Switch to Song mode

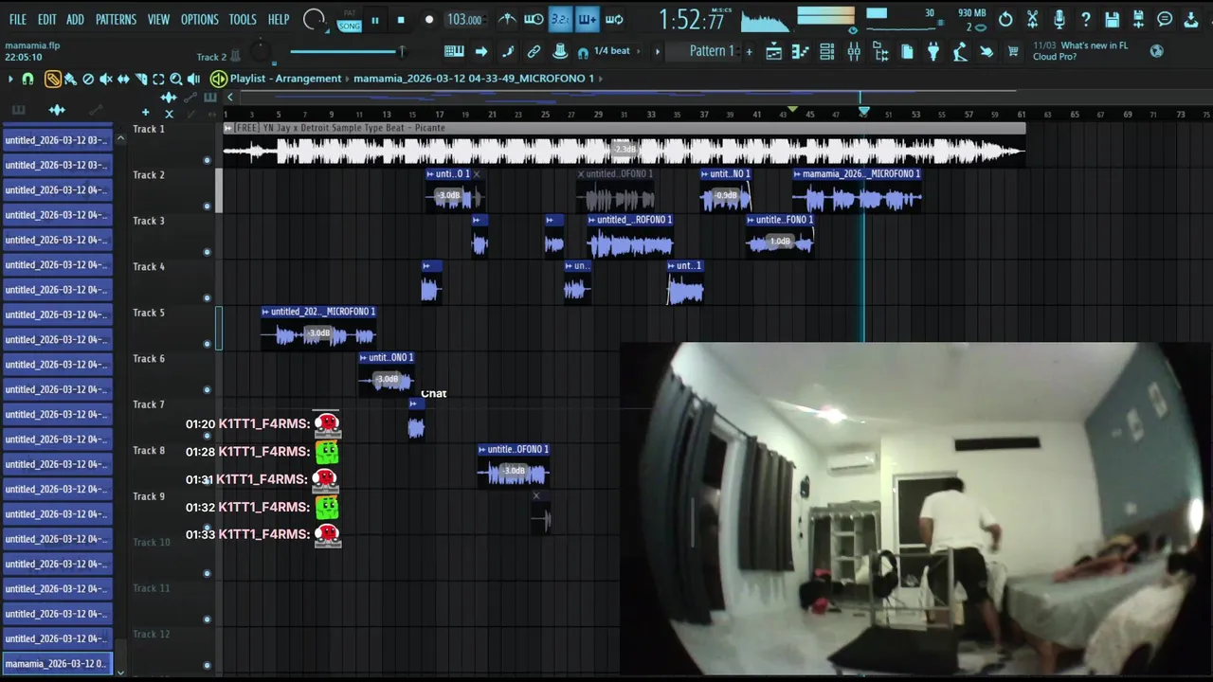point(350,27)
